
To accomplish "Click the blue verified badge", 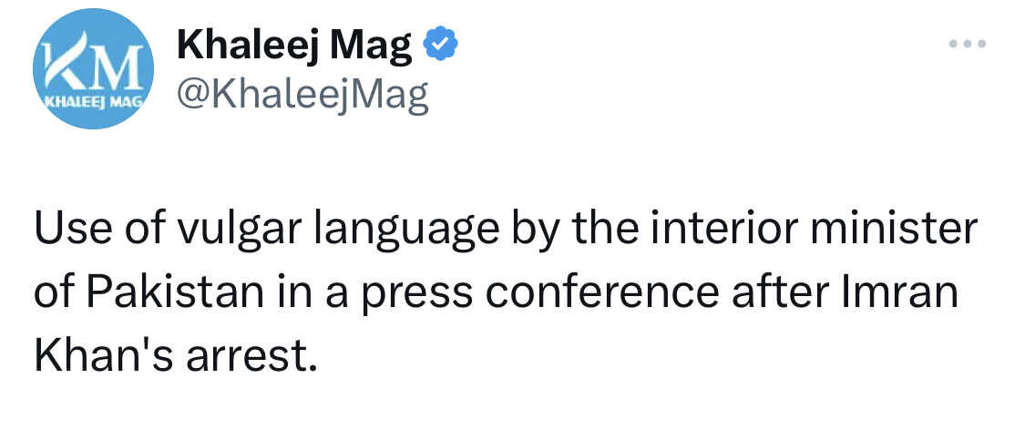I will pos(441,43).
